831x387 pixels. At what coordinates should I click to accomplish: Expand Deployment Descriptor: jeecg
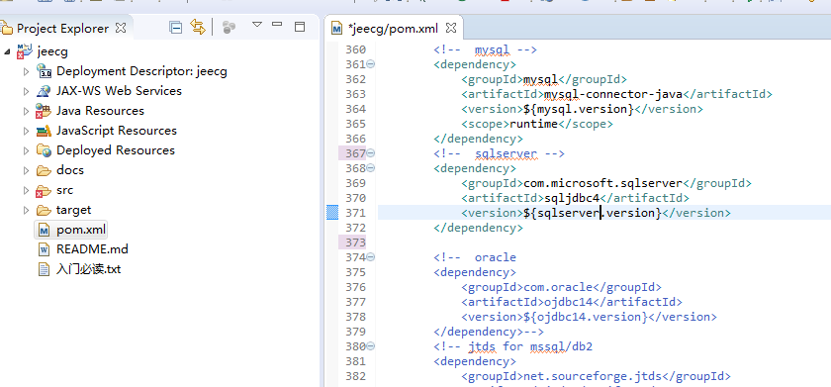[27, 71]
